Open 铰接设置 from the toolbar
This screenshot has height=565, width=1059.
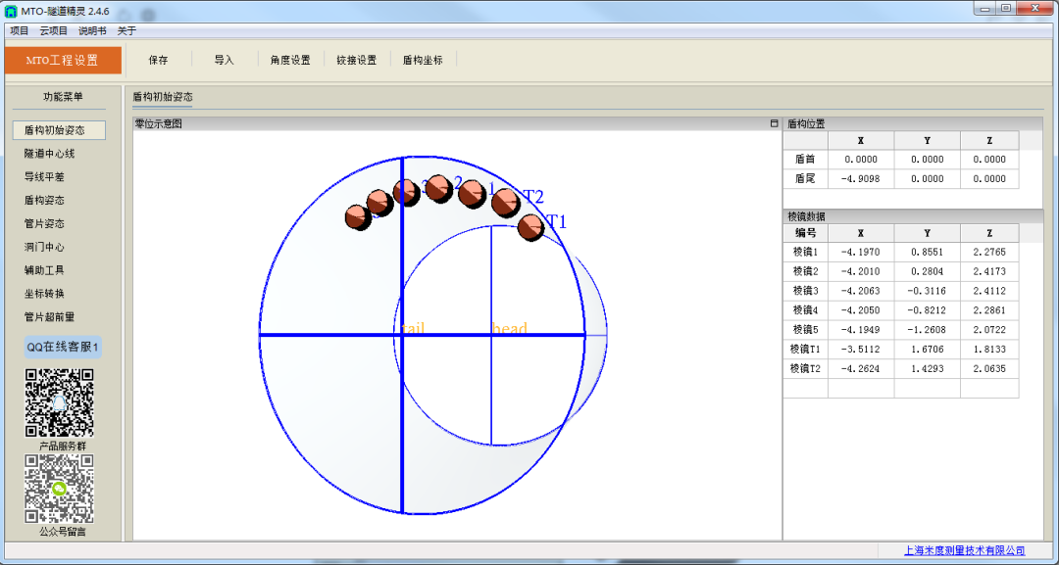coord(356,60)
